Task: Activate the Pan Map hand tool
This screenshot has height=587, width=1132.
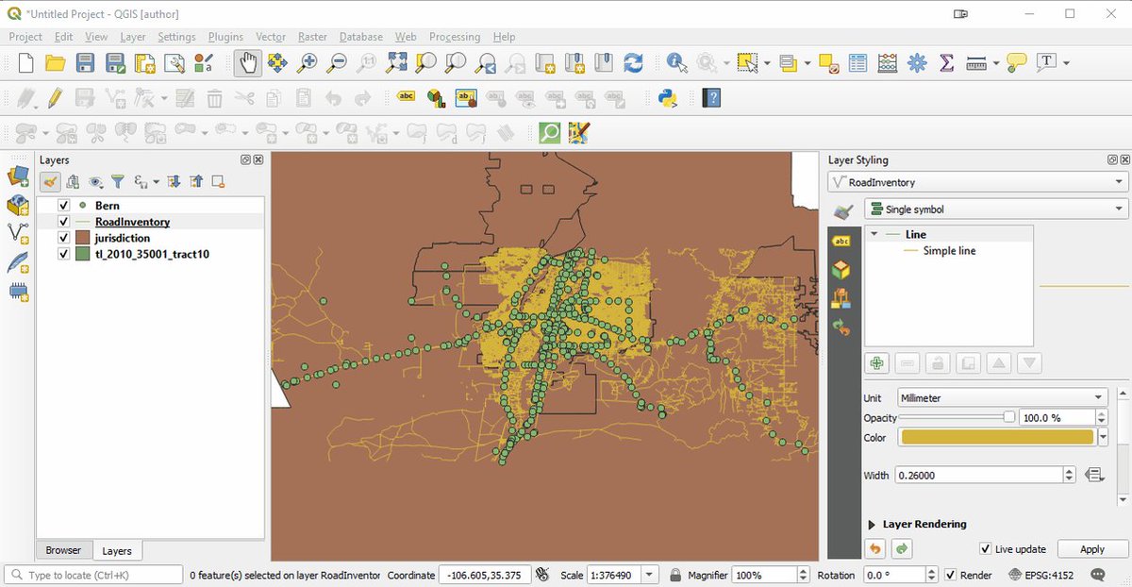Action: coord(248,62)
